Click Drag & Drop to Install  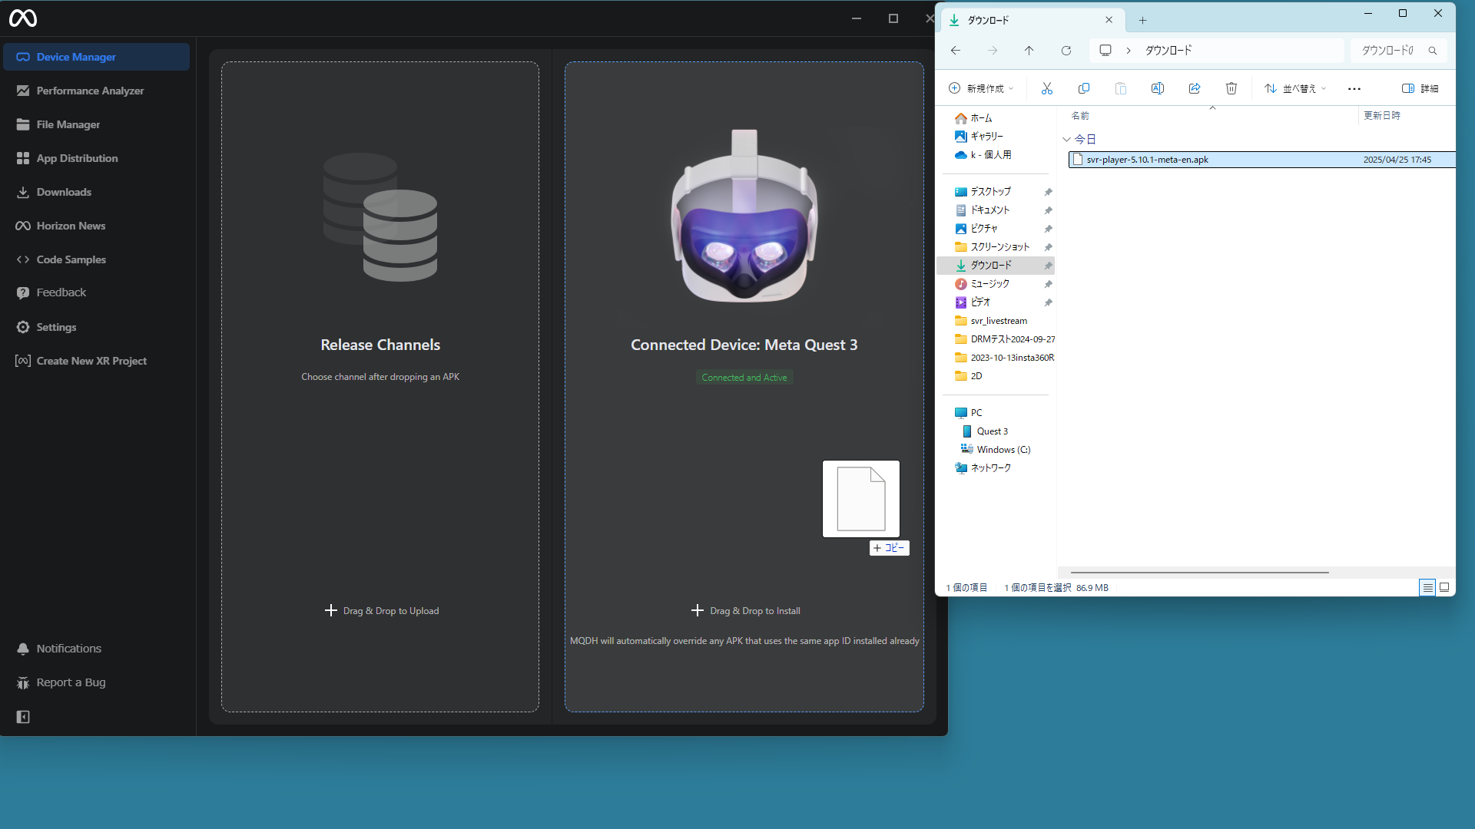[745, 611]
